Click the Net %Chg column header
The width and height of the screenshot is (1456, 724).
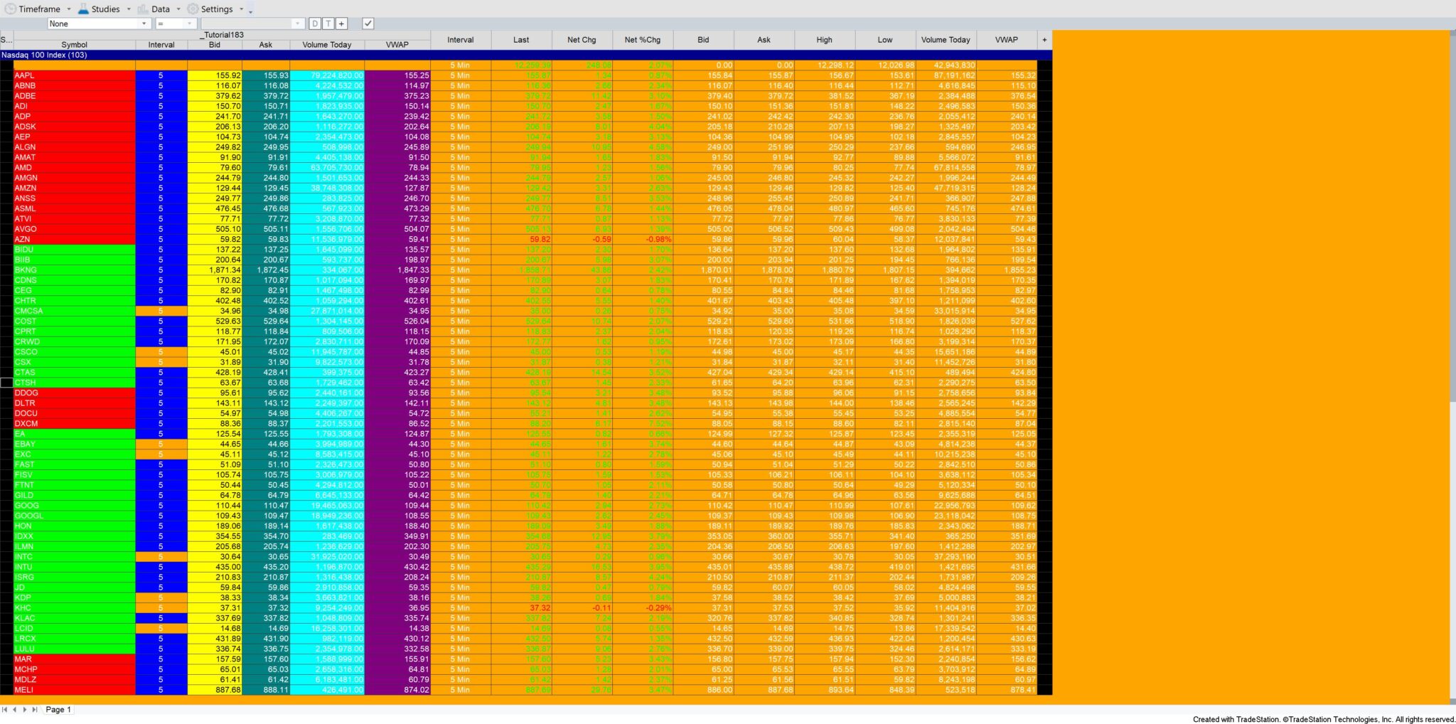(643, 40)
